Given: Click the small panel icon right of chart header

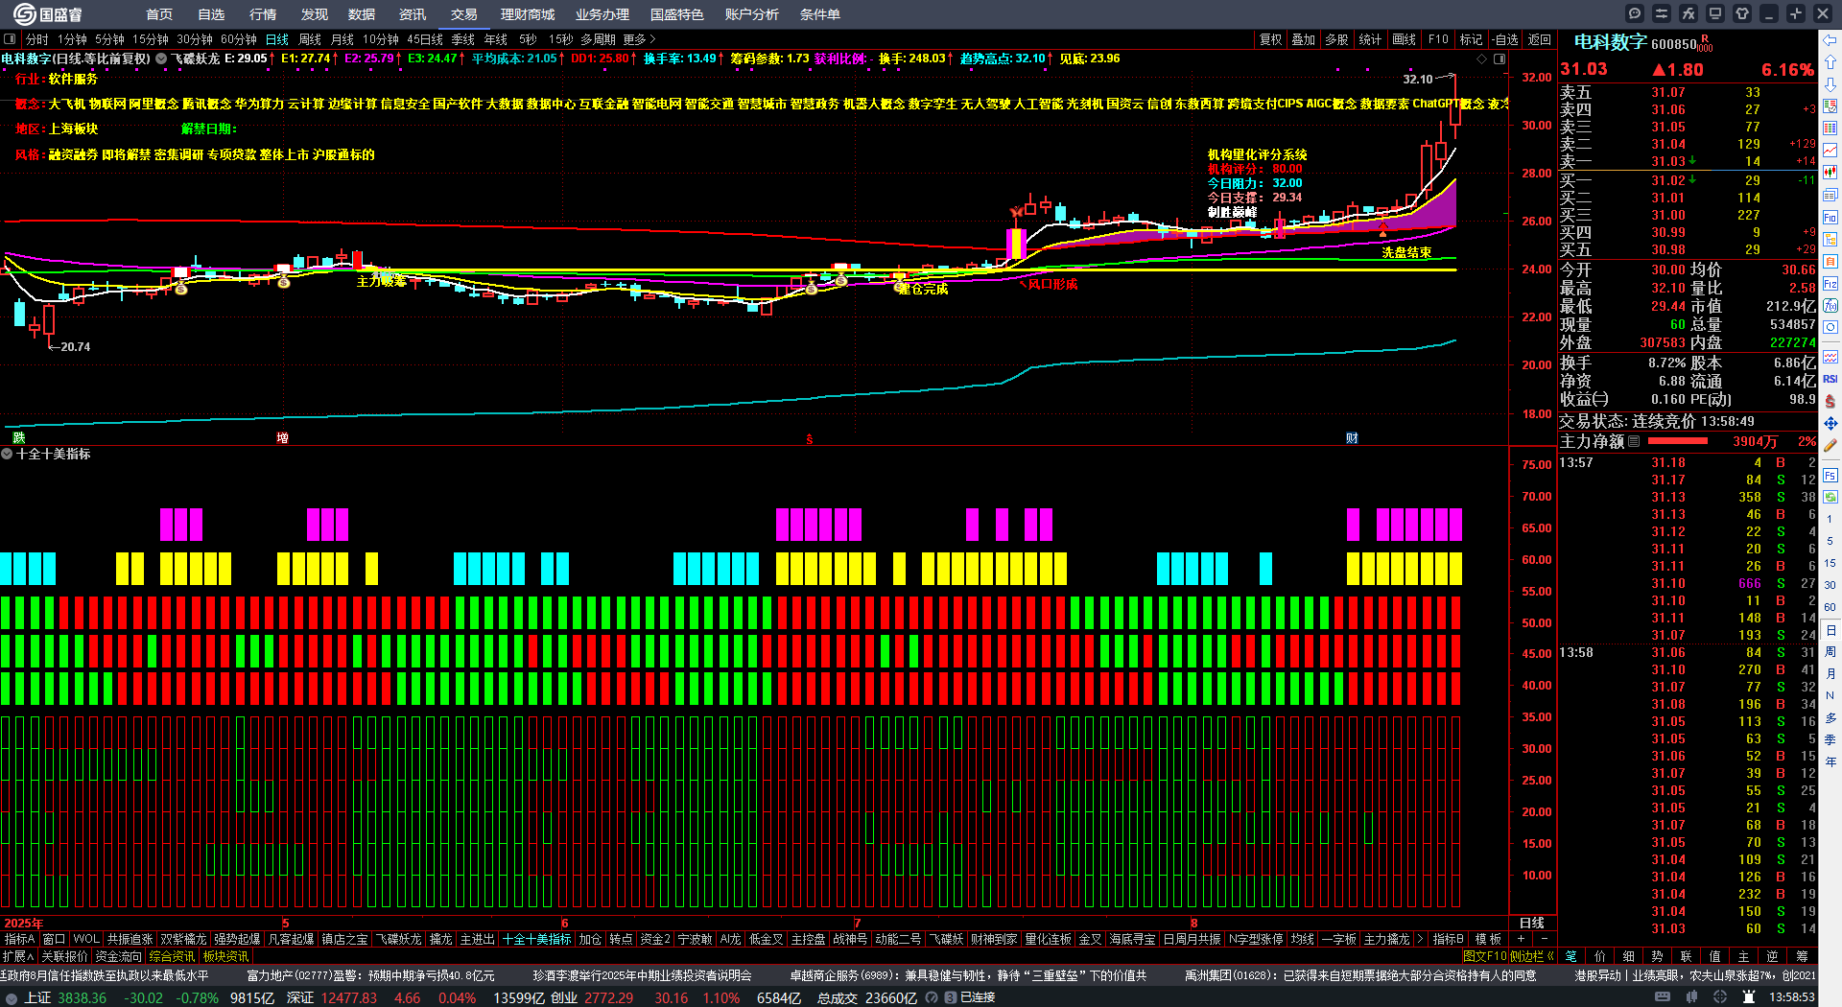Looking at the screenshot, I should click(1500, 59).
